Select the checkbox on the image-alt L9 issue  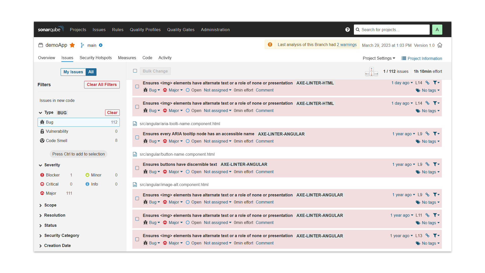coord(137,198)
